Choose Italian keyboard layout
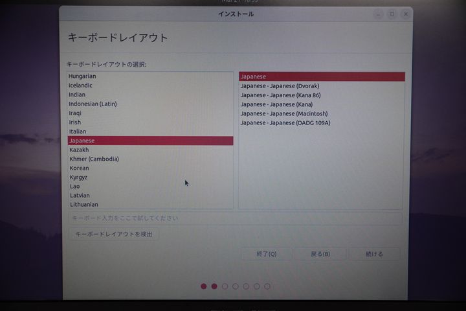This screenshot has width=466, height=311. [x=150, y=132]
